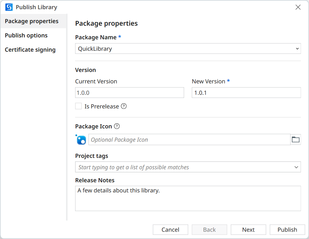Open the Certificate signing tab
The width and height of the screenshot is (309, 239).
(30, 50)
